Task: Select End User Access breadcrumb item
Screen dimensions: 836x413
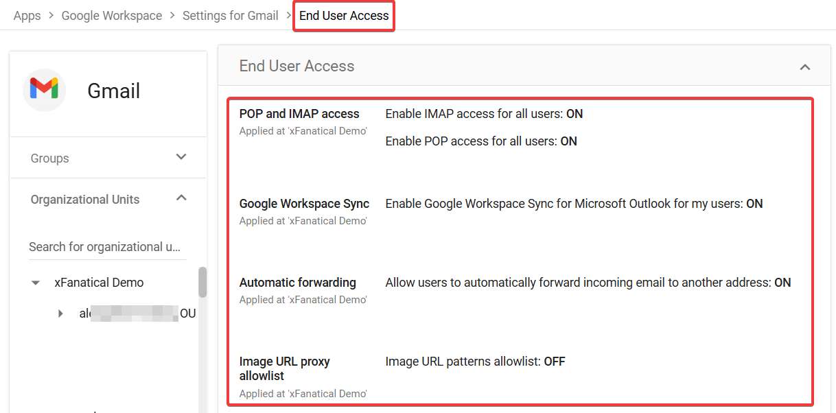Action: [x=344, y=15]
